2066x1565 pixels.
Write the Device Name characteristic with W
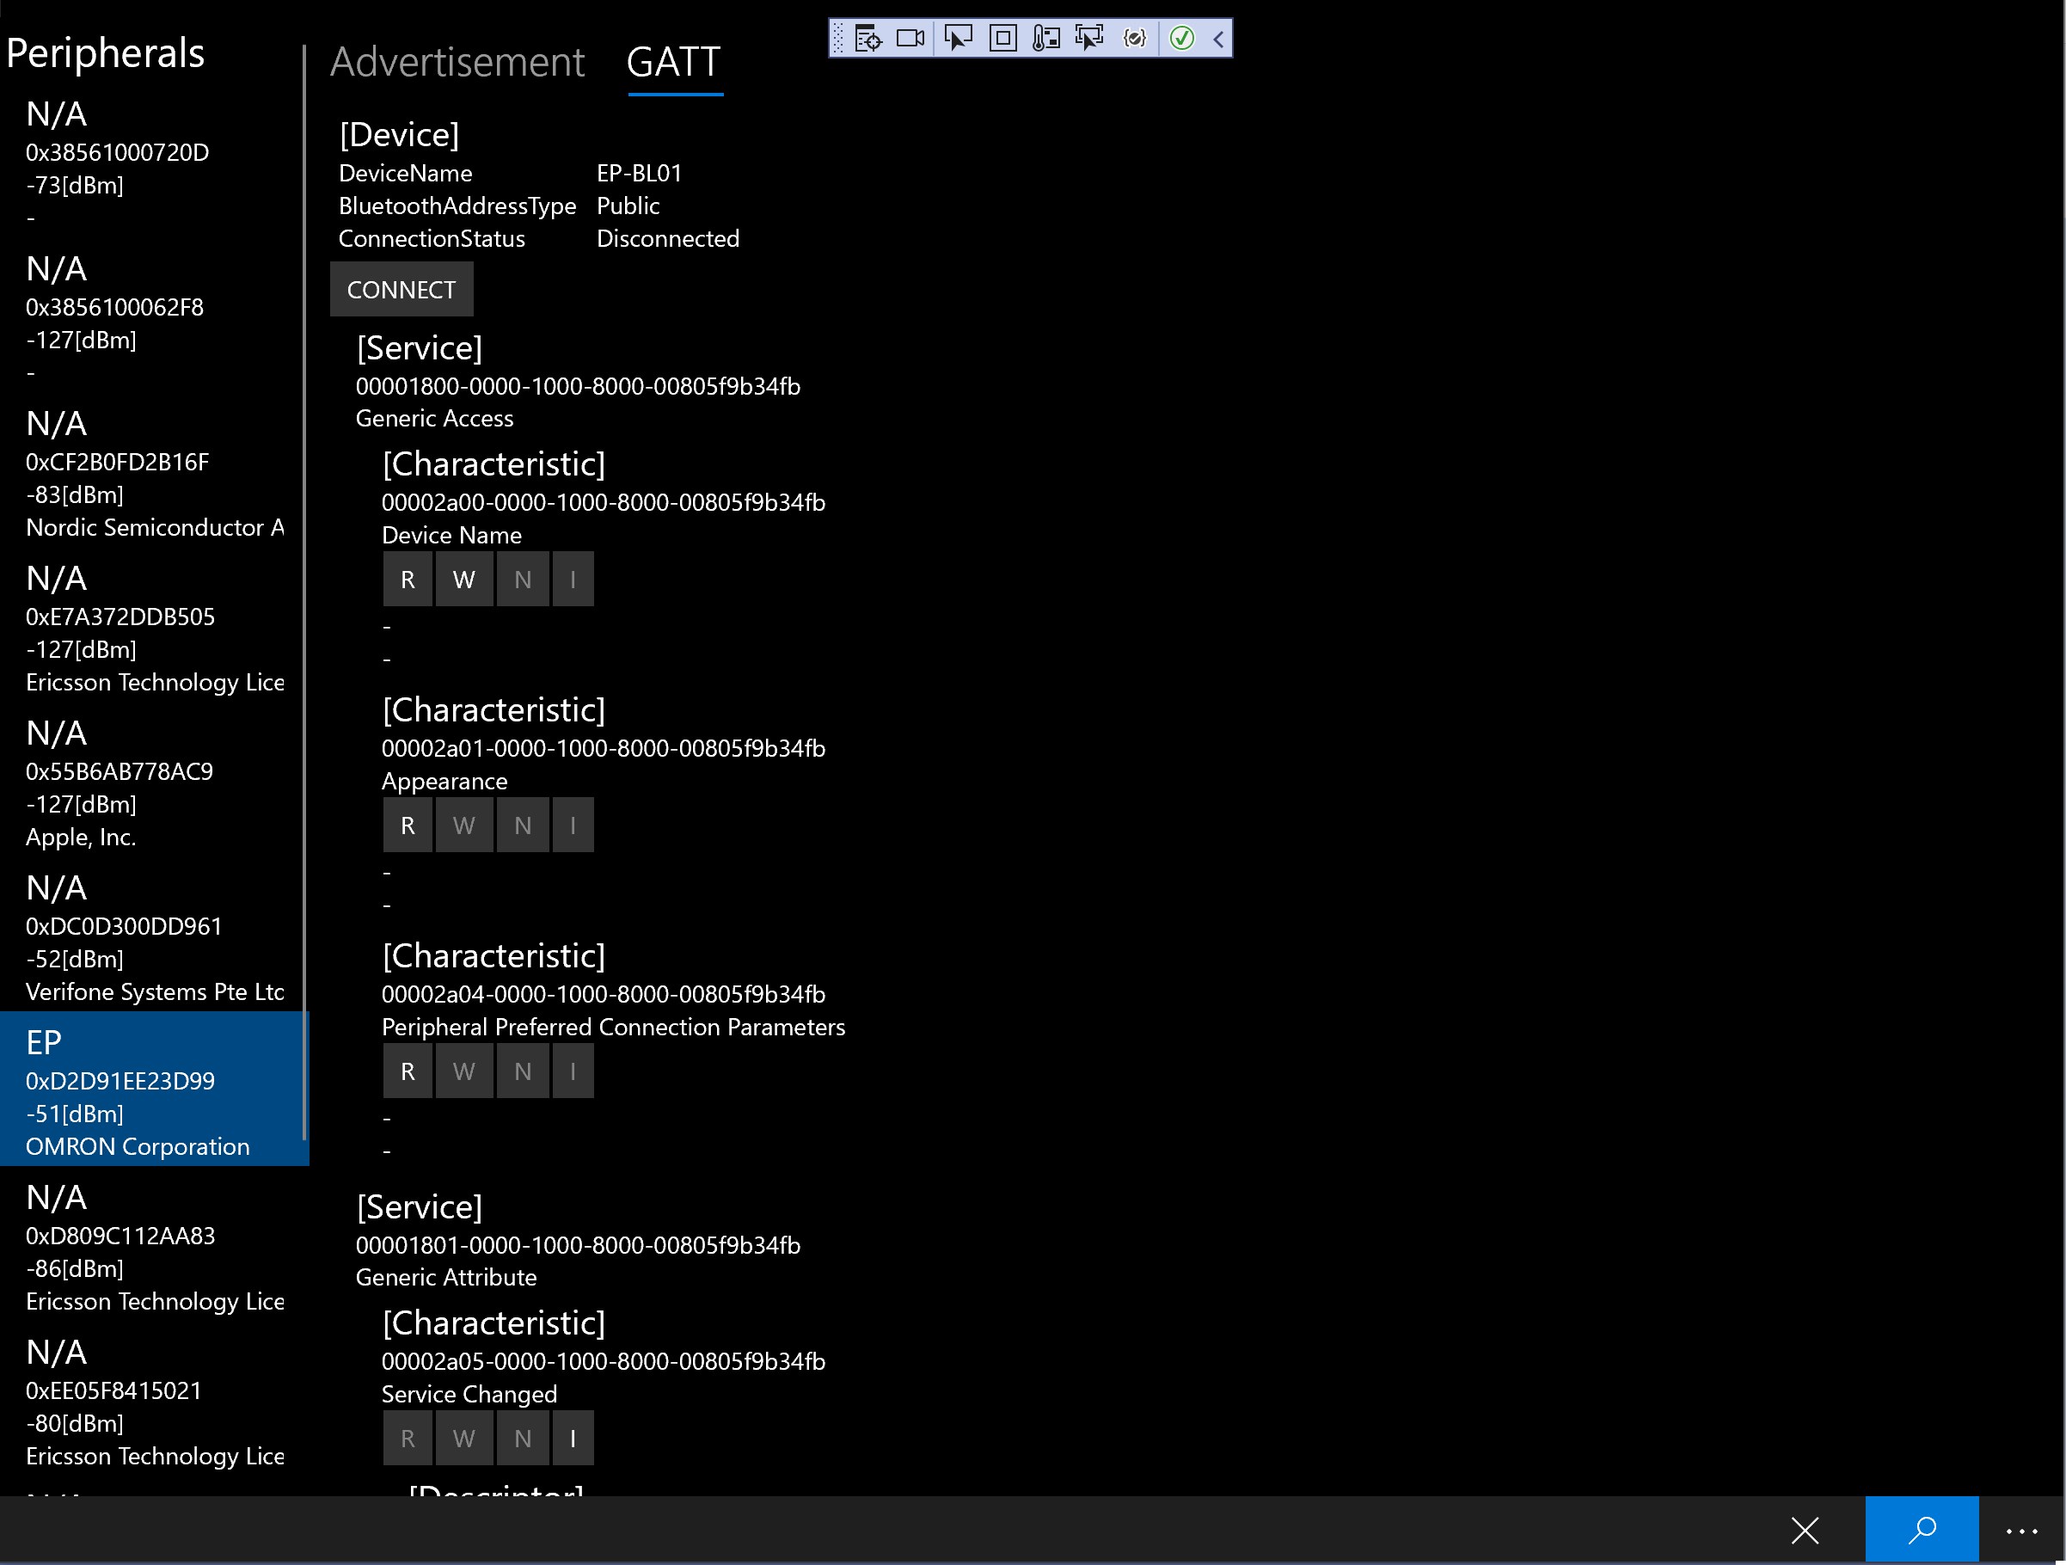464,580
